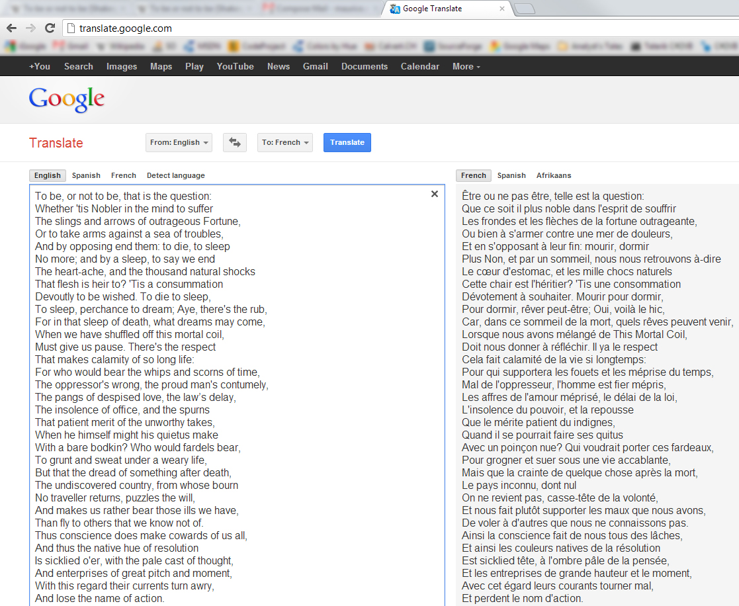
Task: Choose Detect language for the source
Action: (x=176, y=175)
